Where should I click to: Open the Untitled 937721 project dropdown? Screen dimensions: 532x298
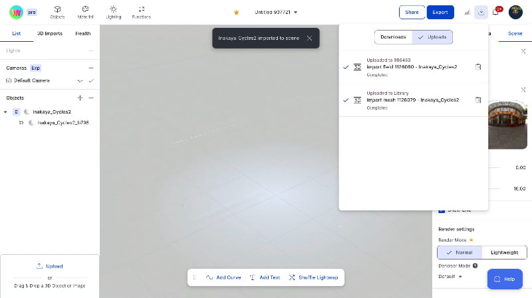276,12
